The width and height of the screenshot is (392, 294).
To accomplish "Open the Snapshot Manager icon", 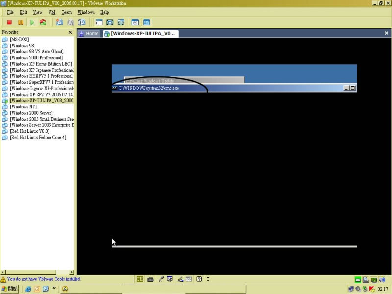I will 82,22.
